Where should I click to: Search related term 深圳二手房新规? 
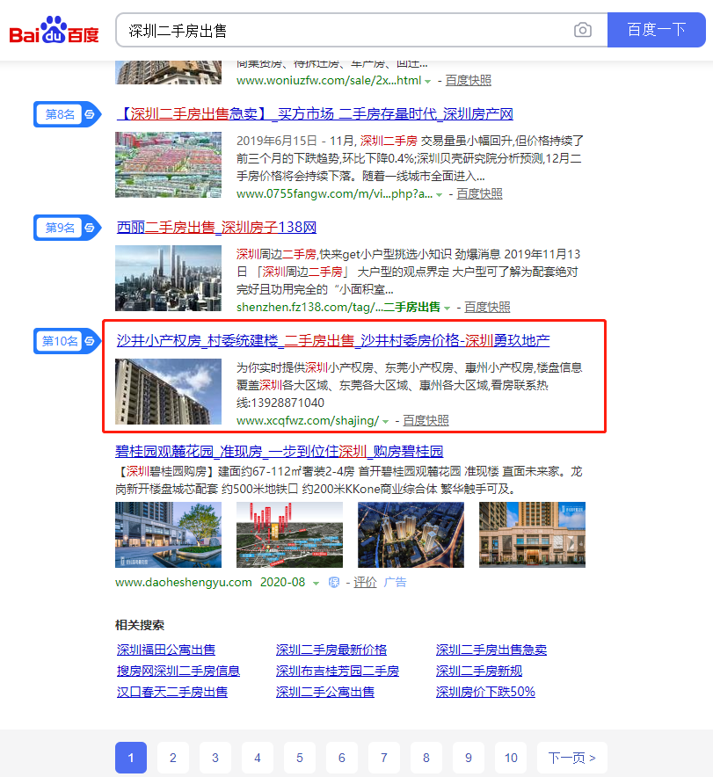click(x=479, y=671)
